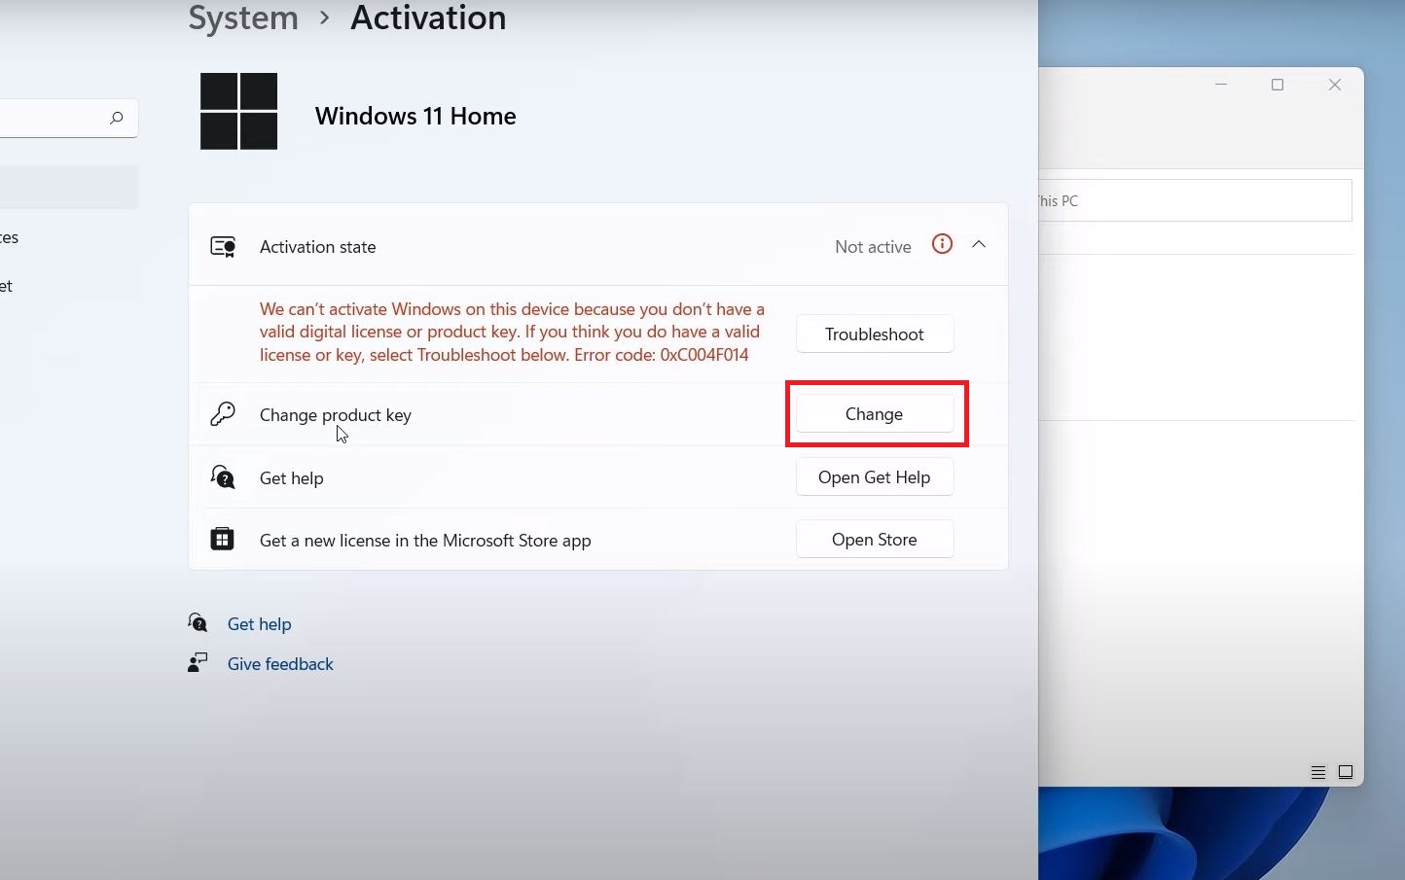Open the Give feedback link
Image resolution: width=1405 pixels, height=880 pixels.
(x=280, y=664)
